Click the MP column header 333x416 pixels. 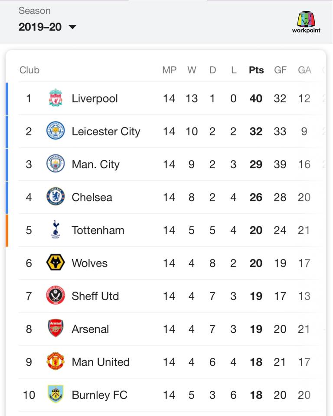(x=170, y=70)
